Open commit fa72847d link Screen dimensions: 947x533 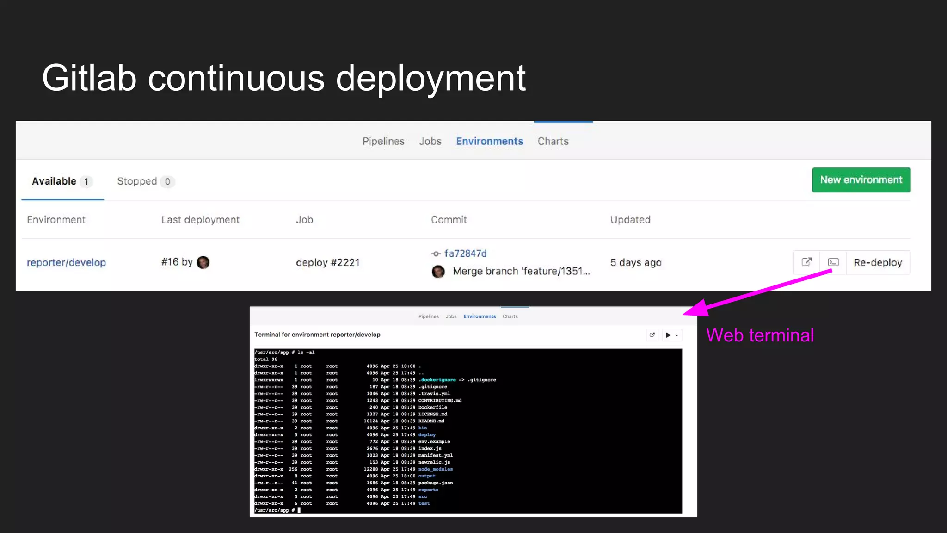465,254
